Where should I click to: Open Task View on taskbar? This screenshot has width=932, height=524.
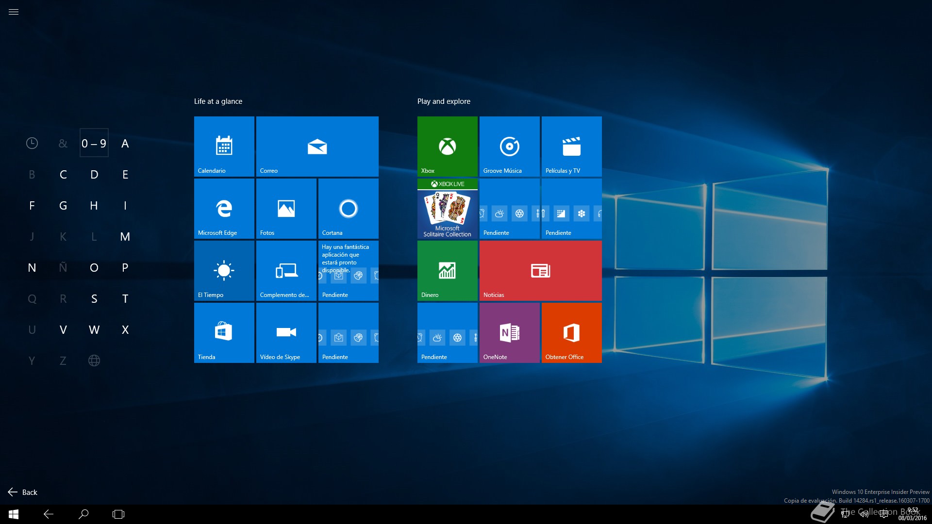pos(118,514)
